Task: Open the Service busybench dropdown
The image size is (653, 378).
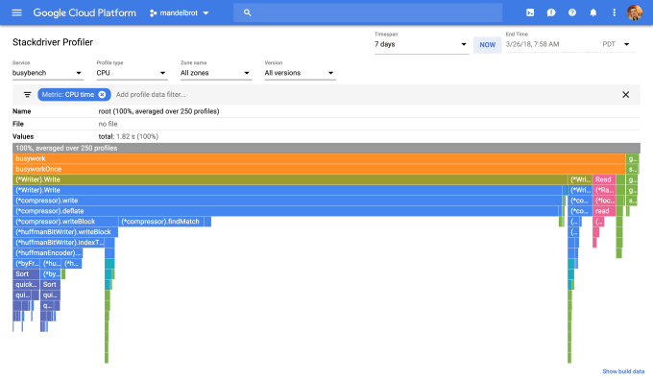Action: [x=48, y=73]
